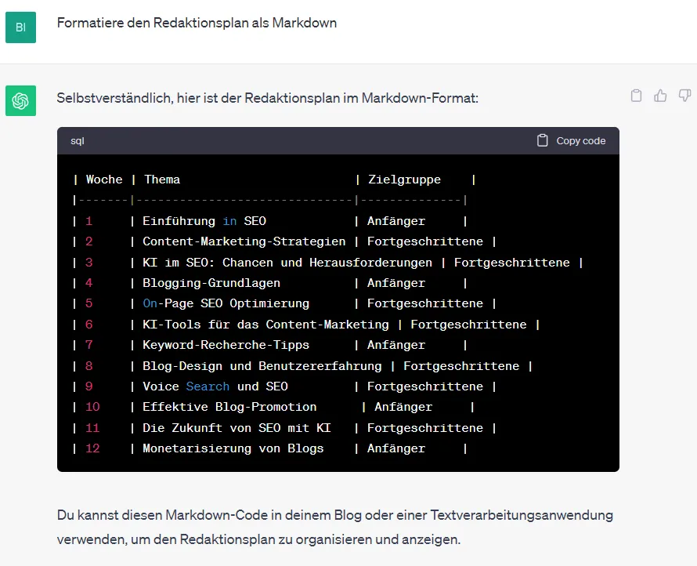697x566 pixels.
Task: Click the dashed markdown separator row
Action: 270,200
